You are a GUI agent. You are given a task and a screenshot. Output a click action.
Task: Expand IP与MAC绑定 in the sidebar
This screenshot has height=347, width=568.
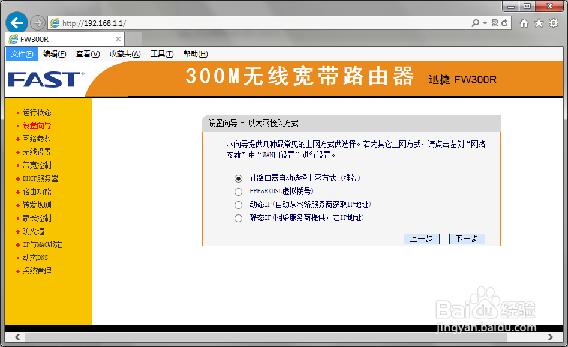[42, 244]
